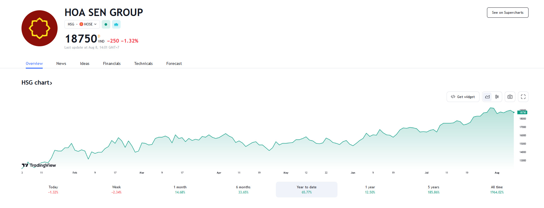
Task: Expand the HSG chart heading link
Action: point(37,83)
